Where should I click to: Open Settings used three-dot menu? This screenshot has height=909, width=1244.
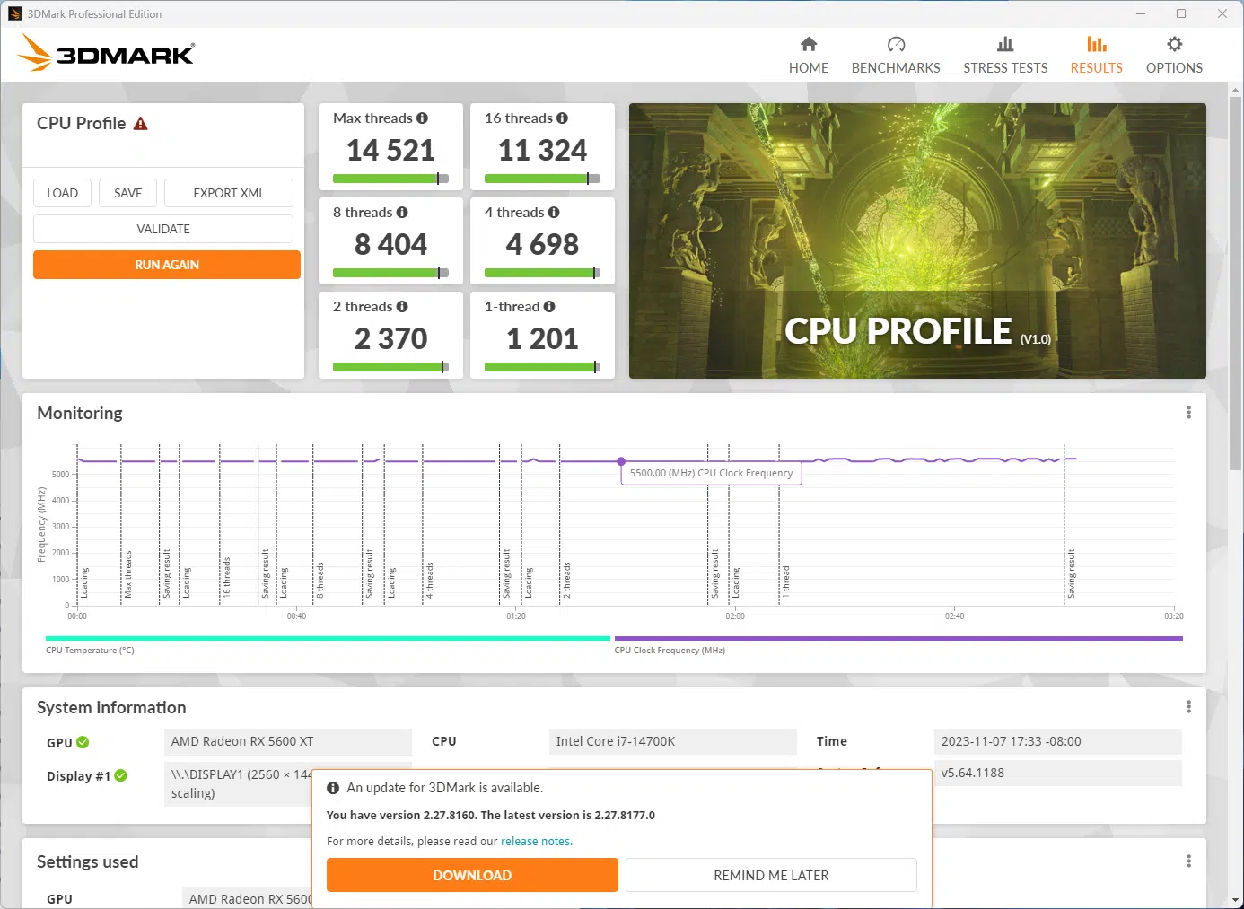pos(1188,861)
